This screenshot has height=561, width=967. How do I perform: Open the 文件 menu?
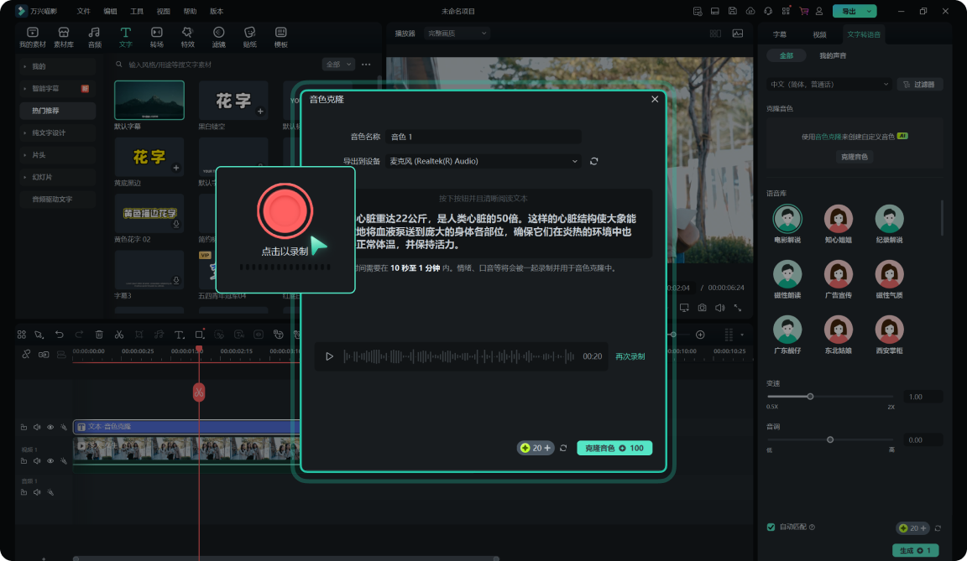(x=83, y=11)
